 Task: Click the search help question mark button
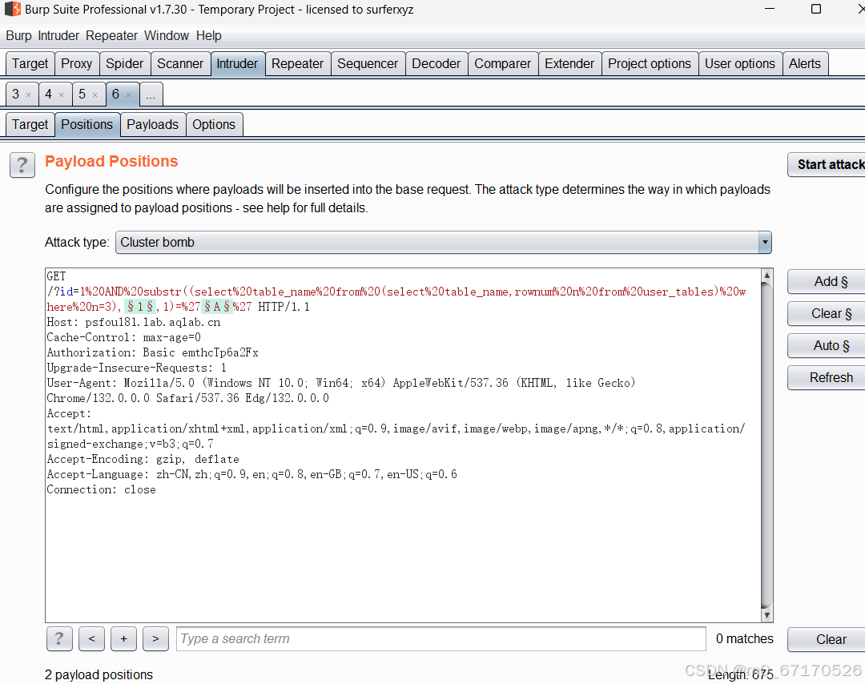pos(59,639)
